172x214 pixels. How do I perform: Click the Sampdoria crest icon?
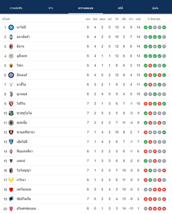(11, 199)
